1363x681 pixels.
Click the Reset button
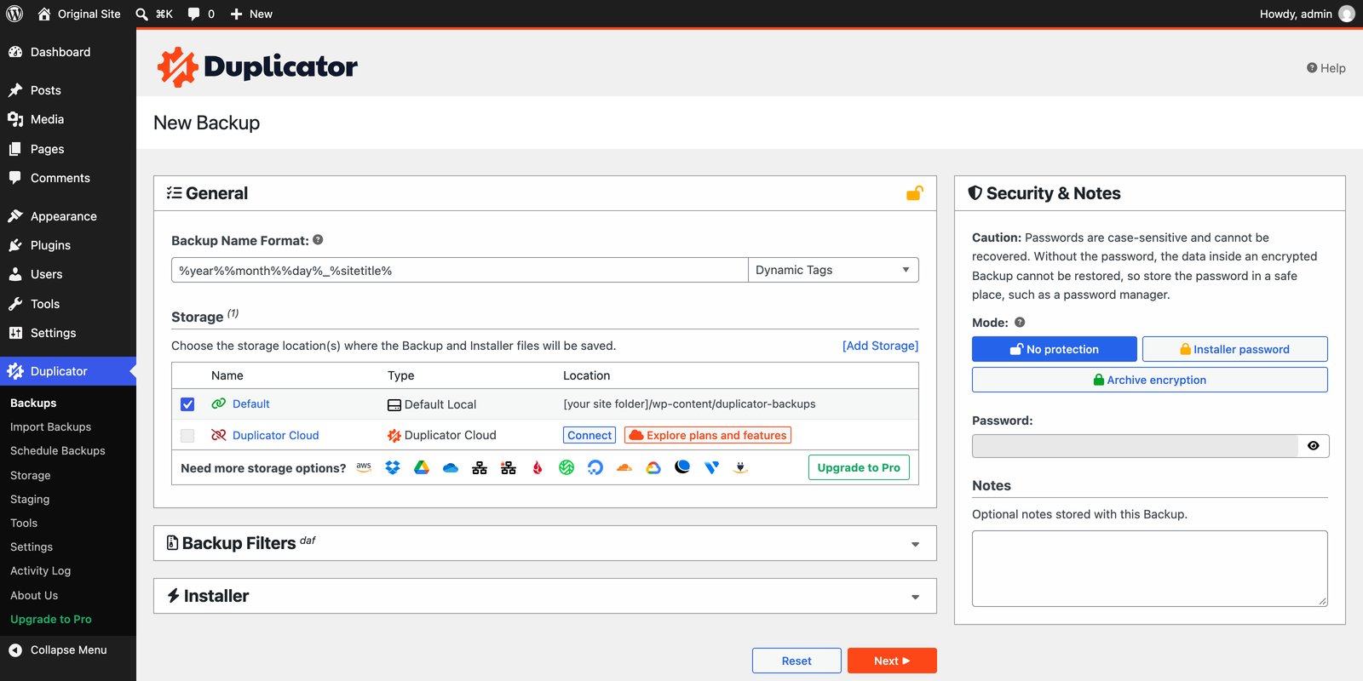pos(797,661)
